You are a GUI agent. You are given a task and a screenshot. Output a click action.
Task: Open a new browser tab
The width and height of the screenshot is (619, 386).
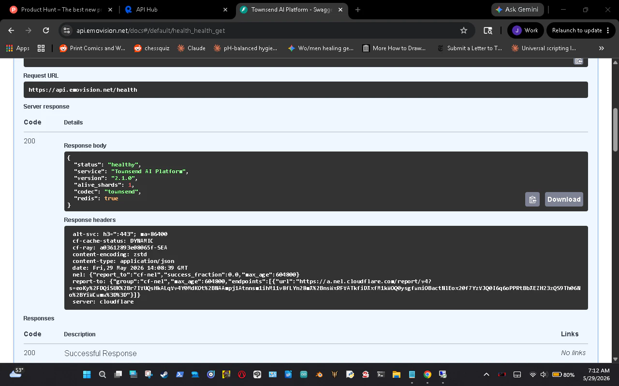click(358, 10)
